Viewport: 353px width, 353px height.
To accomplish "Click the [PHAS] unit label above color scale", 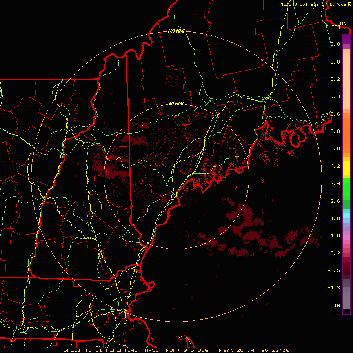I will click(x=331, y=27).
